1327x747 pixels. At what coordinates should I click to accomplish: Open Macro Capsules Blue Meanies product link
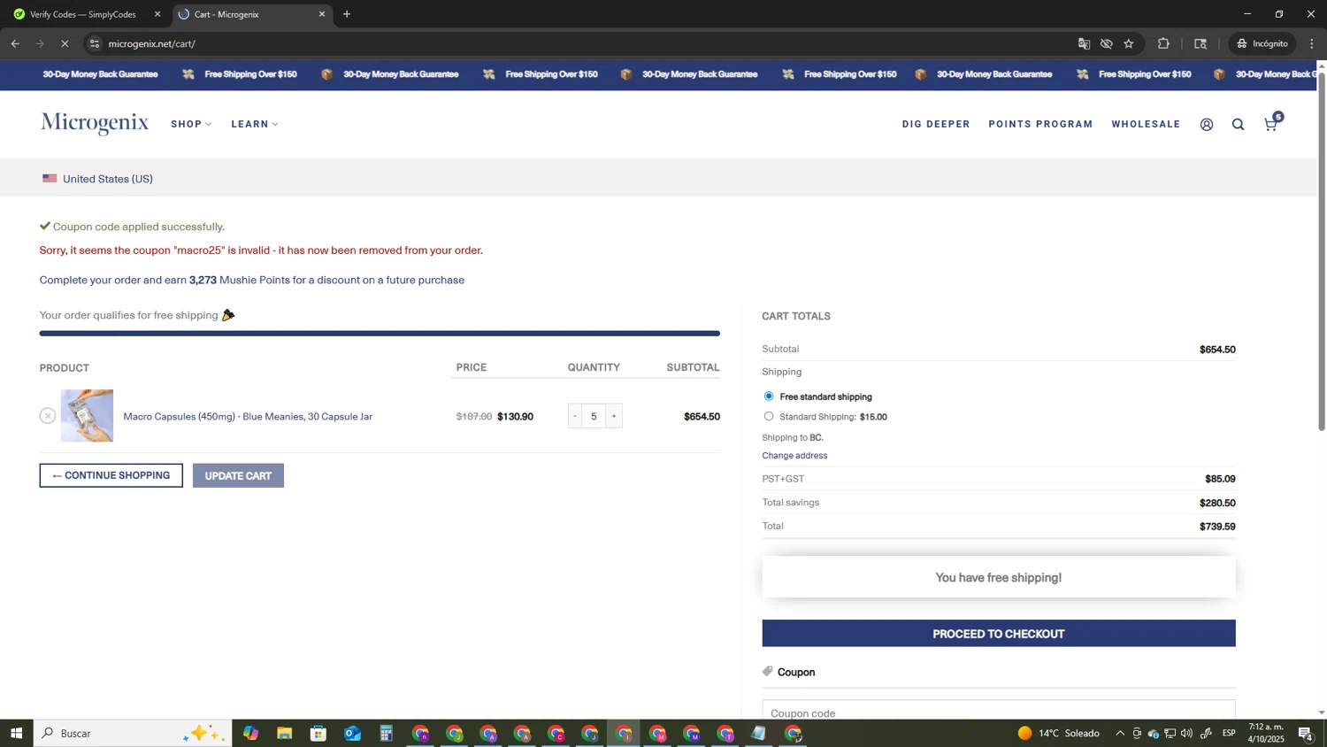[248, 417]
